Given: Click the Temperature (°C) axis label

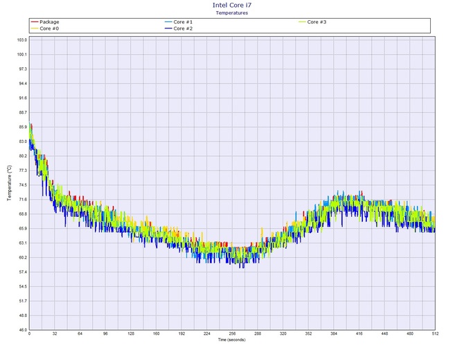Looking at the screenshot, I should click(x=9, y=183).
